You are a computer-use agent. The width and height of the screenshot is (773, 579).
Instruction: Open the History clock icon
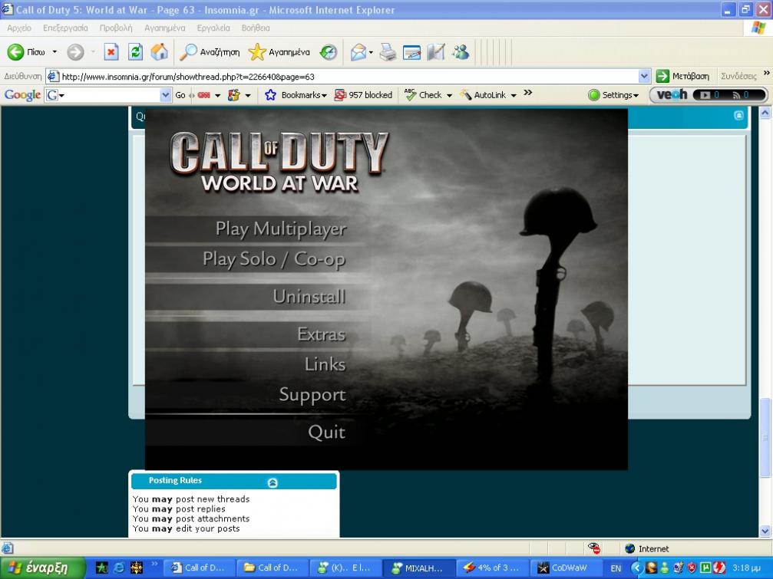coord(328,51)
